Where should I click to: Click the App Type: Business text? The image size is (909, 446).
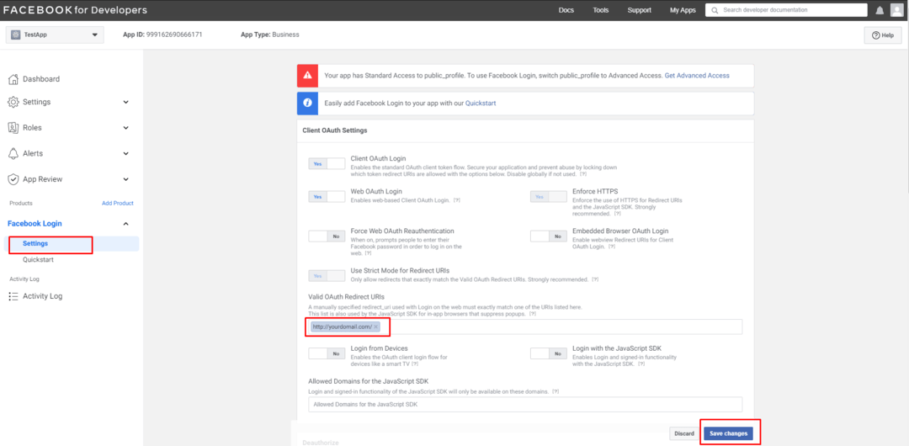[270, 35]
